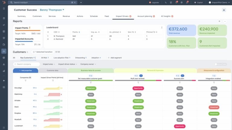Click the HubSpot logo in top-left corner

click(4, 2)
